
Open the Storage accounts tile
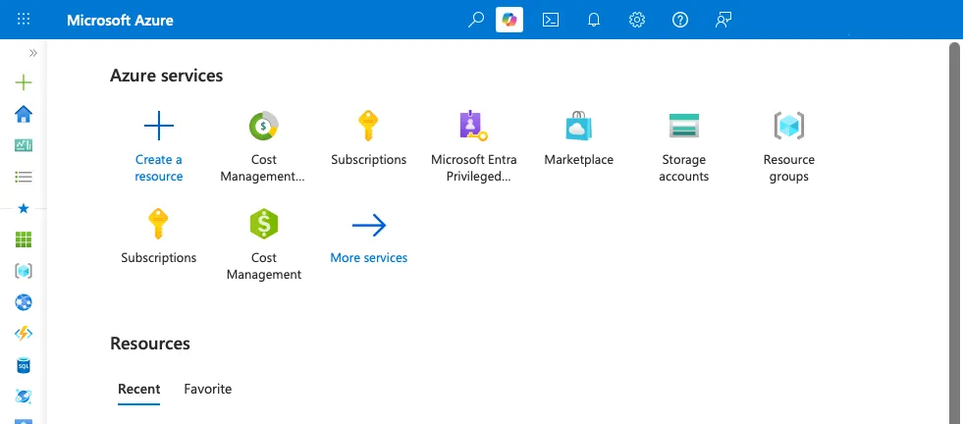(683, 147)
